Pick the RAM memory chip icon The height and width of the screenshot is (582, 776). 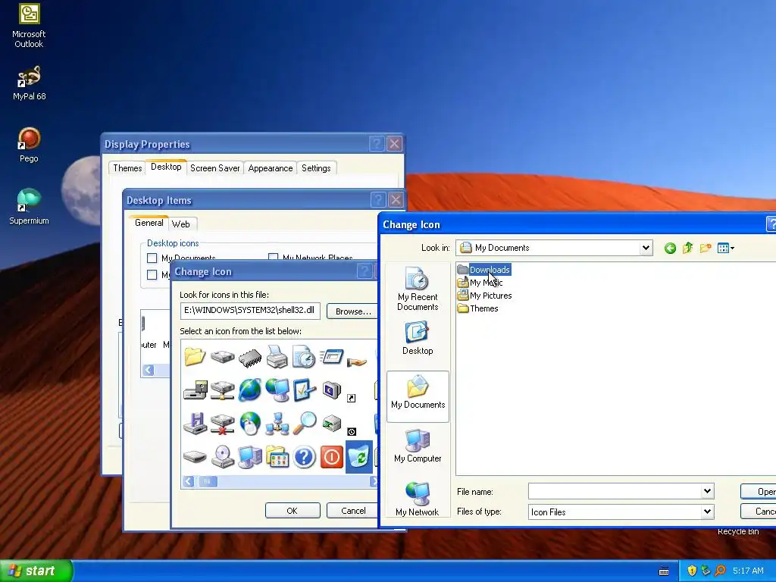[250, 358]
